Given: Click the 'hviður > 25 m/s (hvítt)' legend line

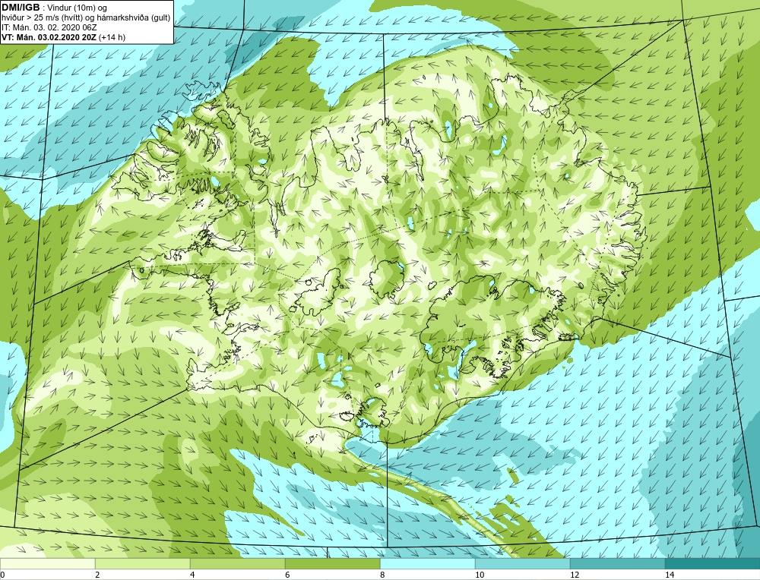Looking at the screenshot, I should pos(87,18).
